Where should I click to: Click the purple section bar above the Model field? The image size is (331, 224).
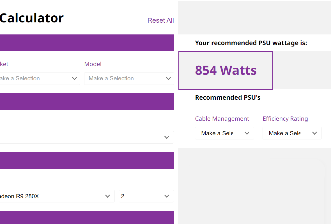[87, 43]
